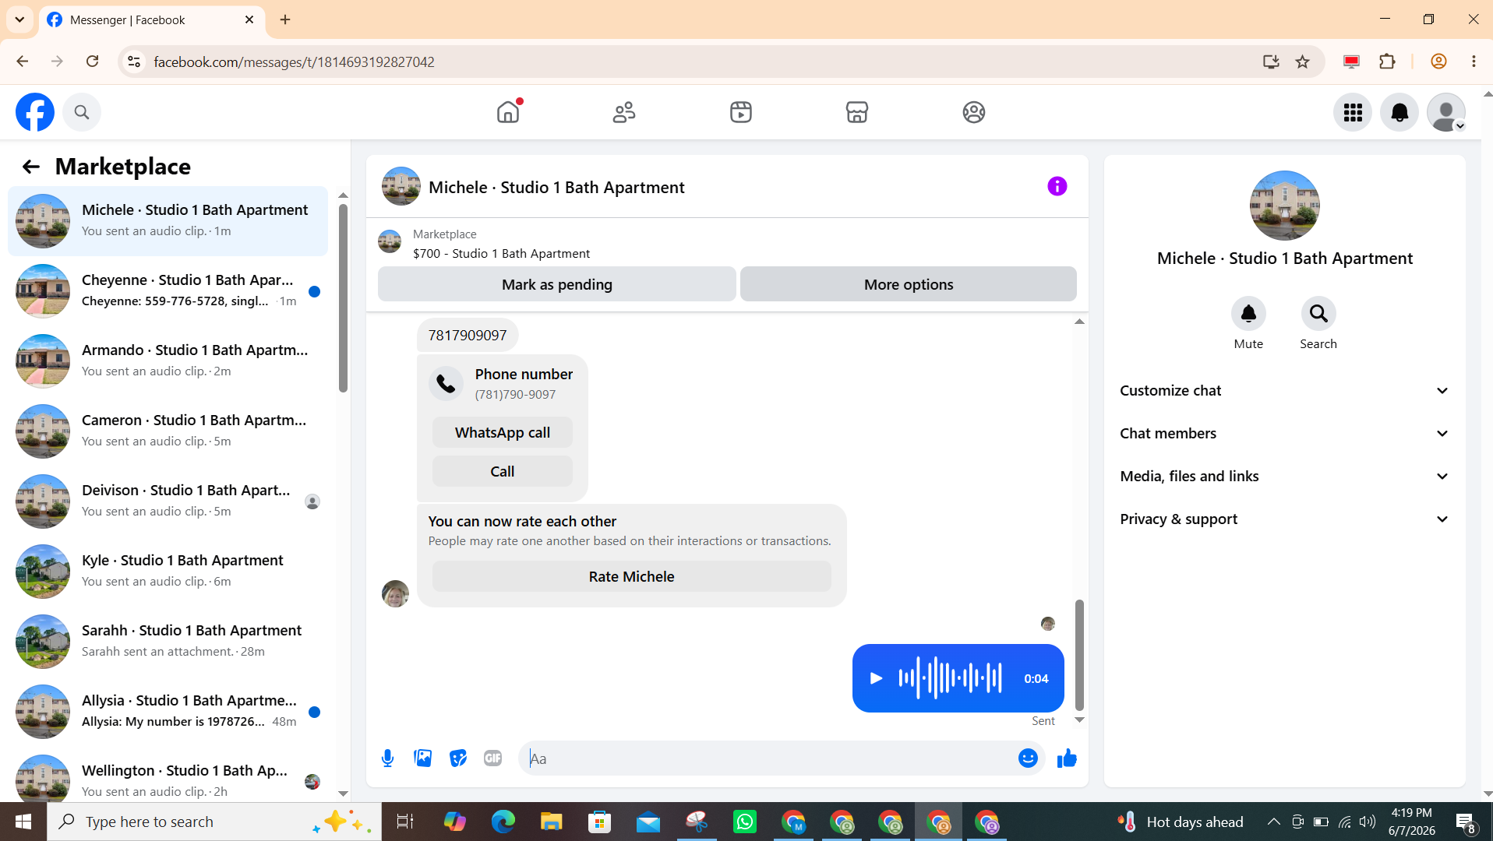
Task: Click the 7817909097 message bubble
Action: click(468, 336)
